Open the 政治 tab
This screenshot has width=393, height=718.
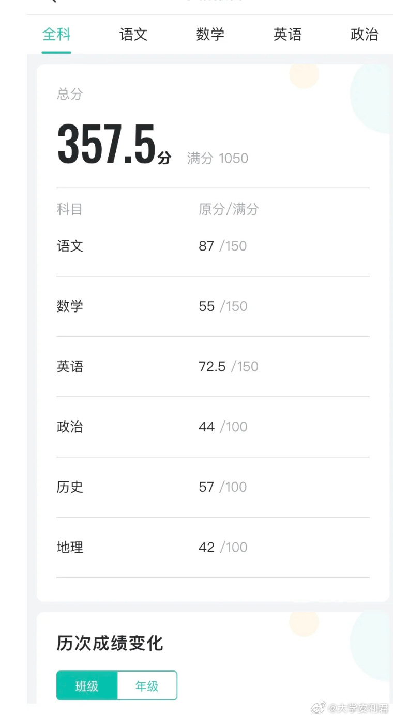tap(364, 35)
